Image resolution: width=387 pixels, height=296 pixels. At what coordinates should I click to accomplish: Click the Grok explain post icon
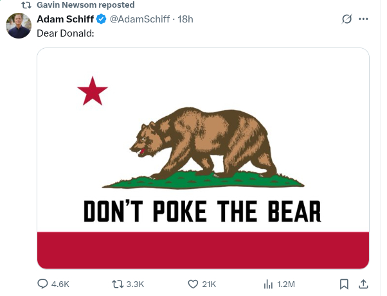tap(347, 19)
